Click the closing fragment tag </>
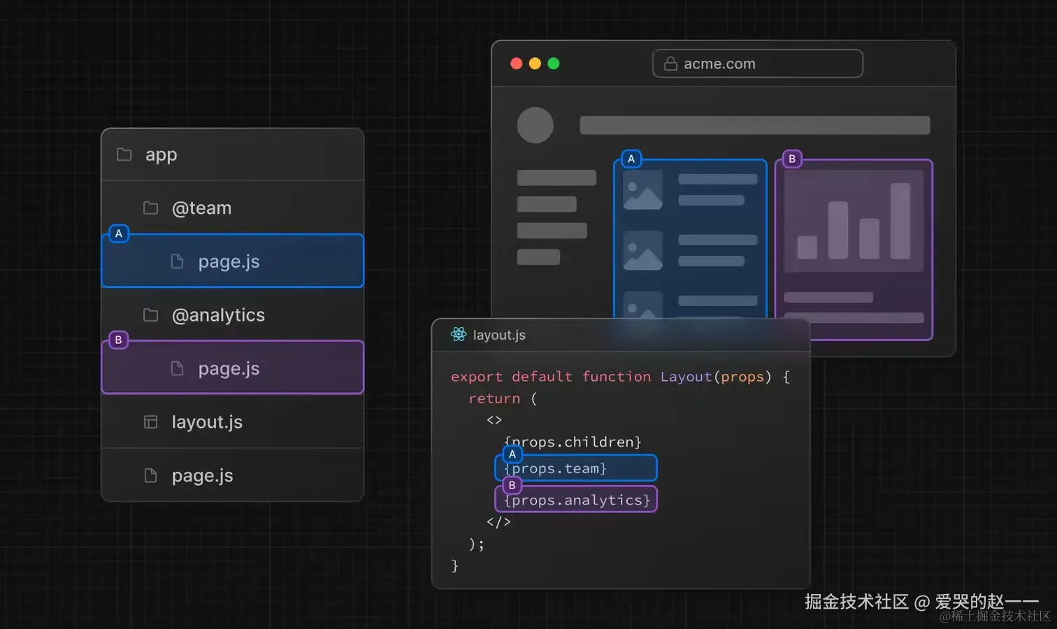 498,521
